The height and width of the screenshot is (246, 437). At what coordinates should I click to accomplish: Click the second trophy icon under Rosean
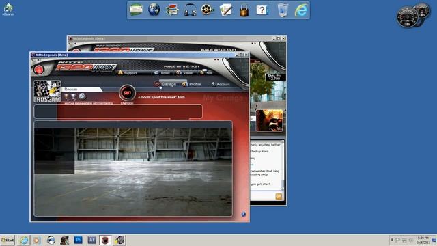point(73,97)
